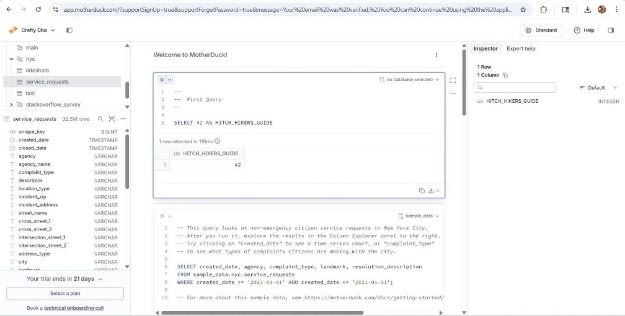Expand first cell to fullscreen
The width and height of the screenshot is (625, 316).
point(453,81)
